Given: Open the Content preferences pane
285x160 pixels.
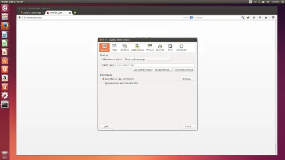Looking at the screenshot, I should [x=125, y=47].
